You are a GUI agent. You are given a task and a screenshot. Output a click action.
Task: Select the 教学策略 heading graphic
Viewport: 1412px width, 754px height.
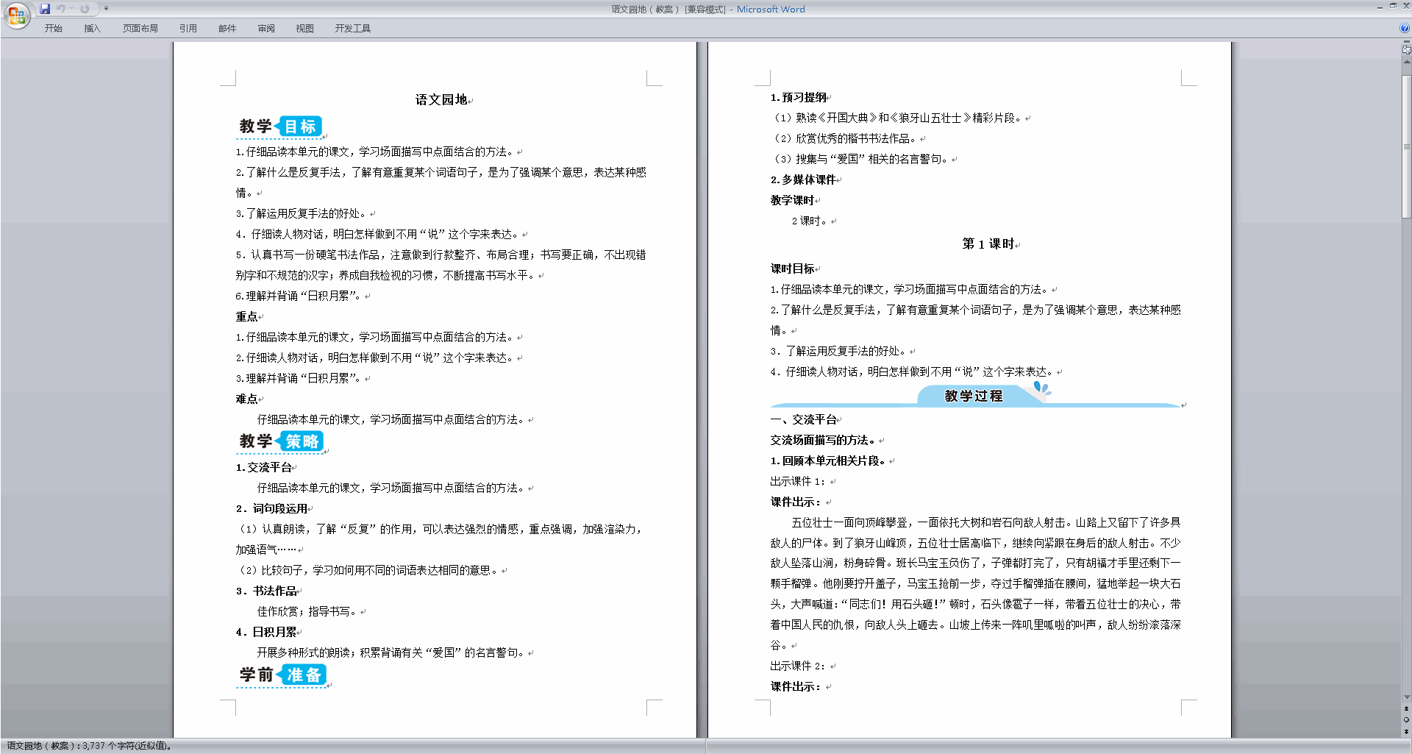pos(281,441)
